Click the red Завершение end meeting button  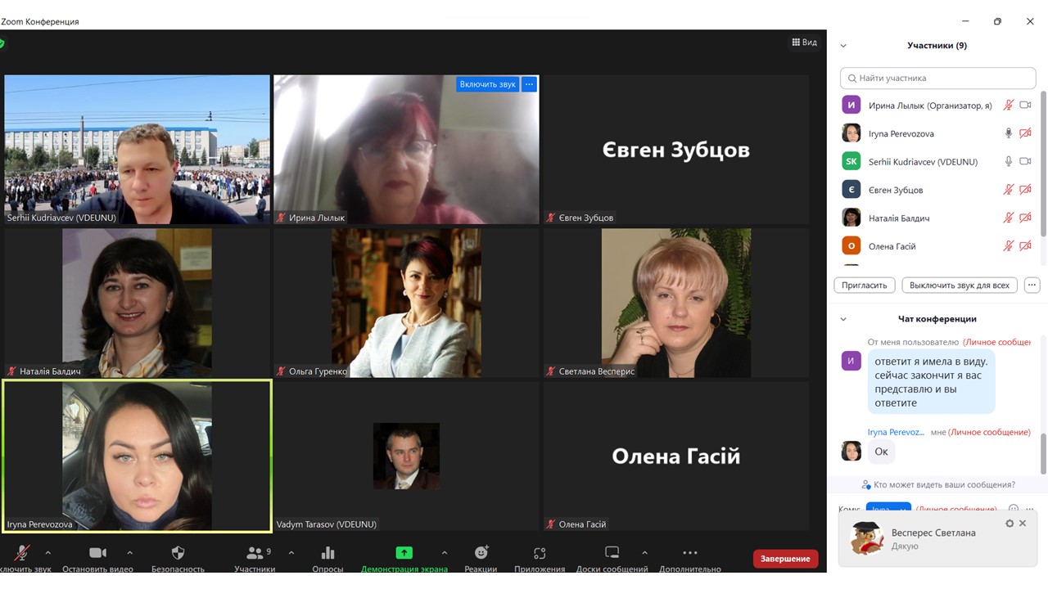tap(785, 559)
